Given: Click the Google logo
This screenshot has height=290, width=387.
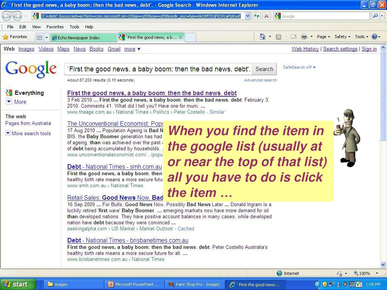Looking at the screenshot, I should tap(31, 69).
